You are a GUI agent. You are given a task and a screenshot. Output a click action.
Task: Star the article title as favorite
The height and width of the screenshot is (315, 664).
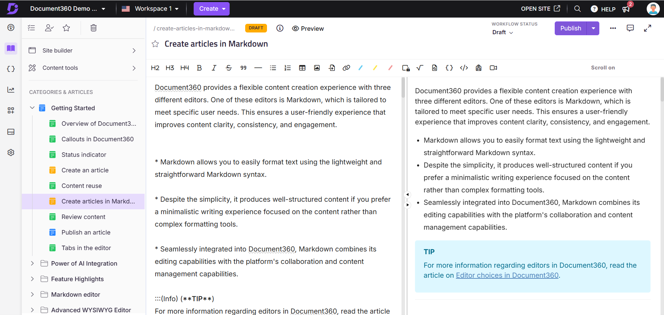point(155,44)
